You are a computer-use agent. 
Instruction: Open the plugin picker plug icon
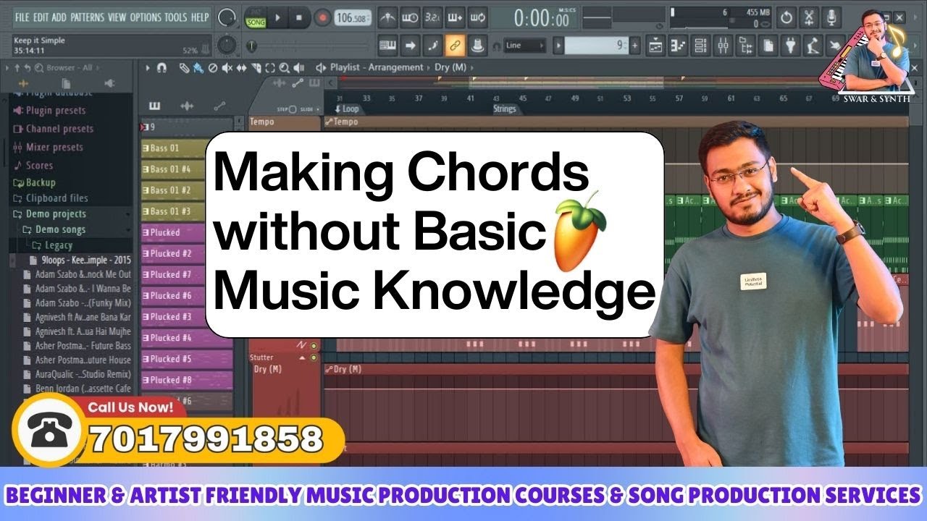pyautogui.click(x=792, y=46)
